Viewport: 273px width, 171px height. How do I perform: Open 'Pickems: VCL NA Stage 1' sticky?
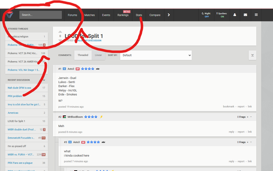26,70
